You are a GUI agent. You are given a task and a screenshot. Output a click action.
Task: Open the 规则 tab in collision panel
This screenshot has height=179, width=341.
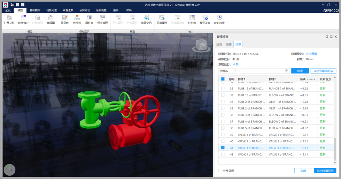[x=219, y=44]
